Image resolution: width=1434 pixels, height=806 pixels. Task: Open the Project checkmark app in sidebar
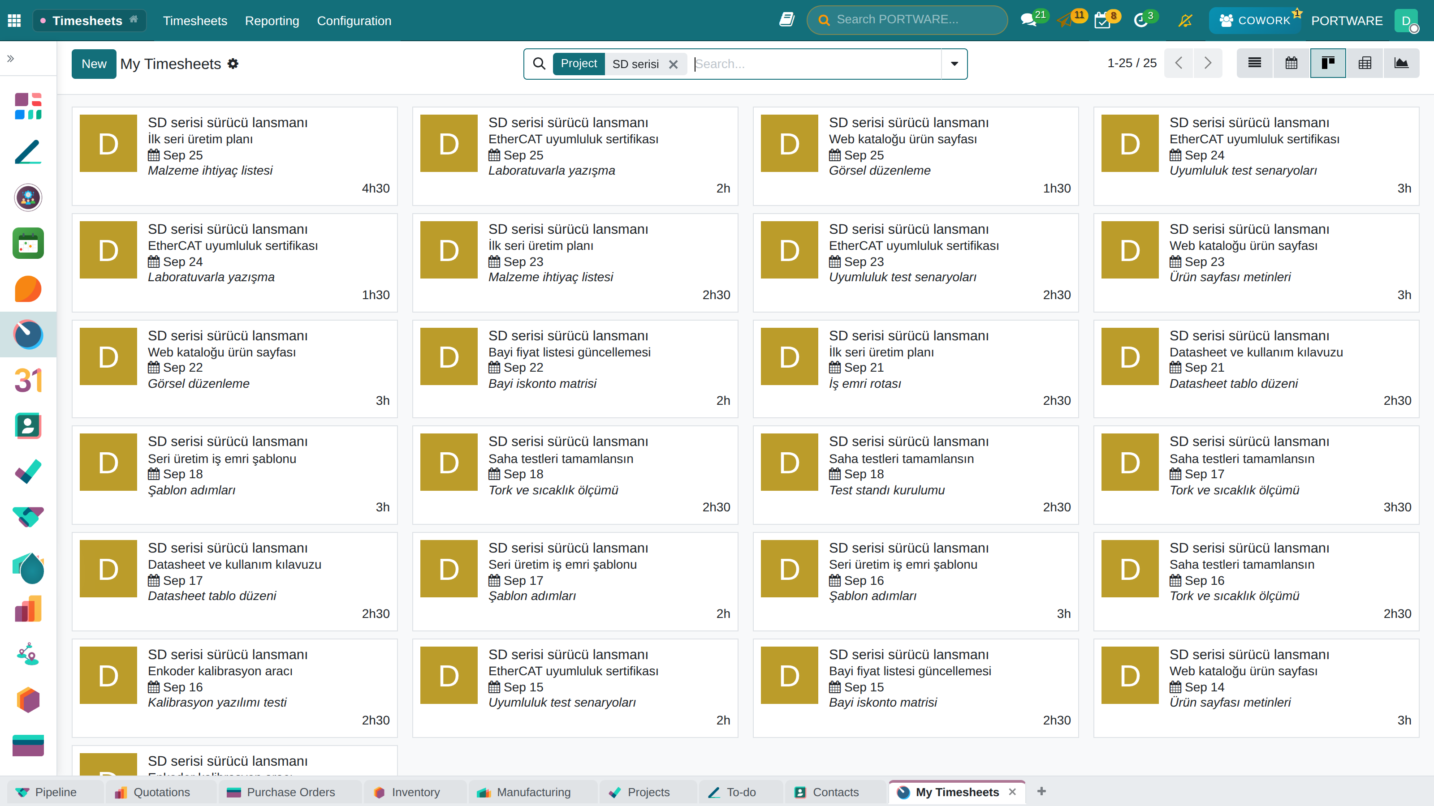(x=28, y=472)
